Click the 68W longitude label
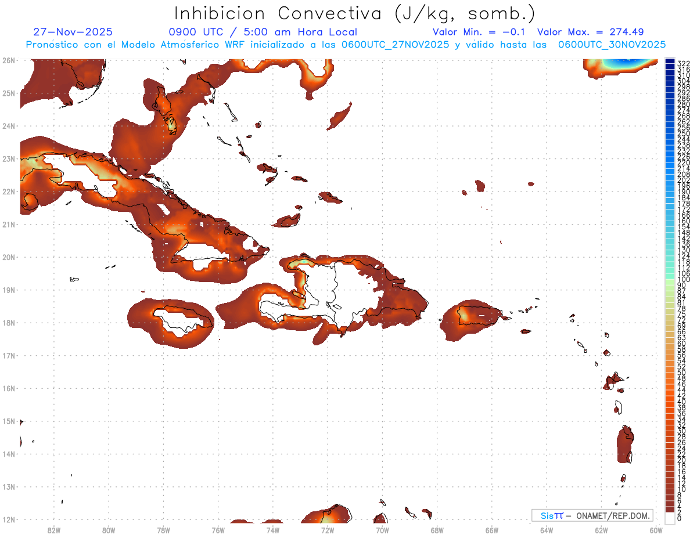Image resolution: width=697 pixels, height=538 pixels. click(x=437, y=530)
